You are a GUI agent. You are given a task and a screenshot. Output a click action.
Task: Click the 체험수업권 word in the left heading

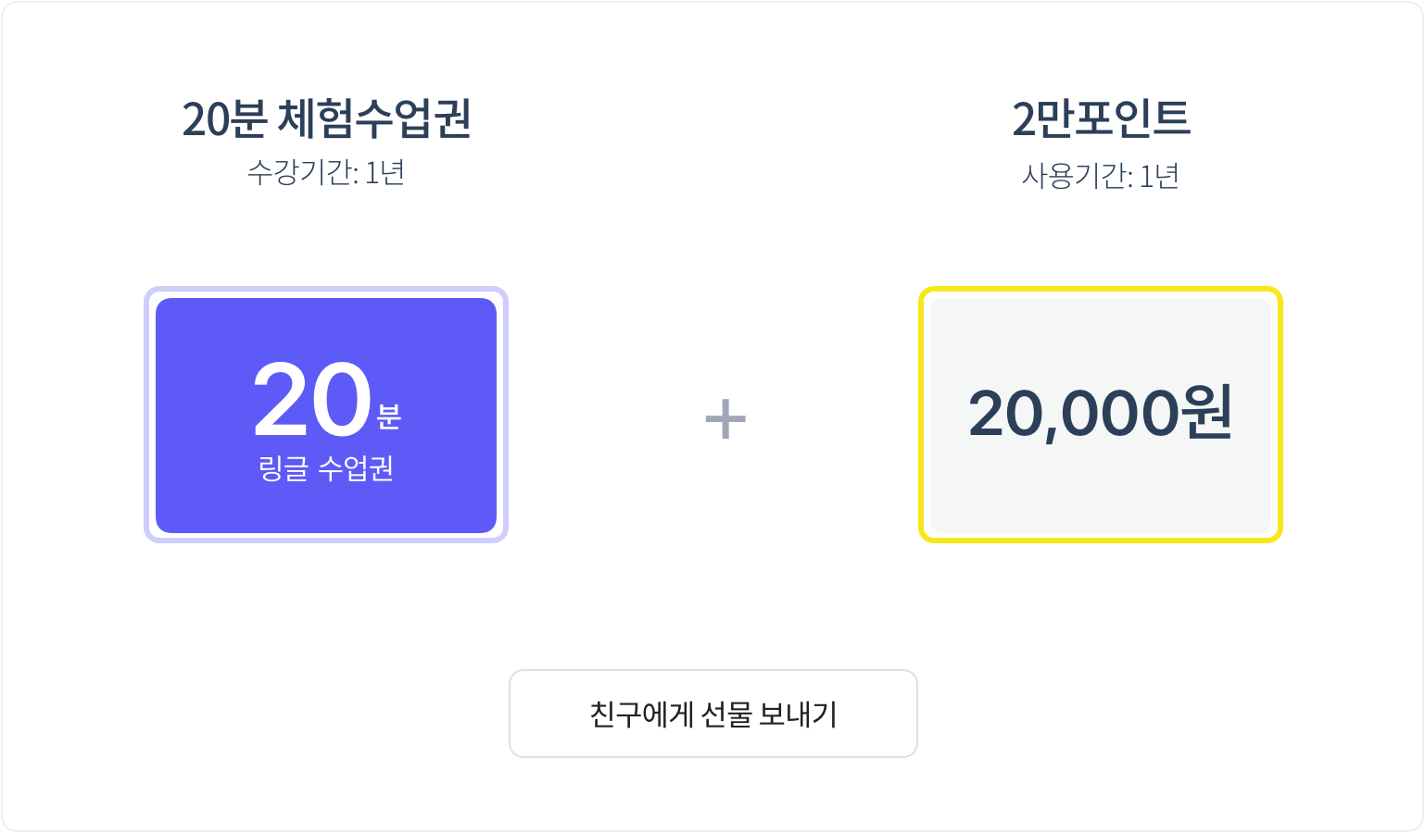tap(375, 118)
